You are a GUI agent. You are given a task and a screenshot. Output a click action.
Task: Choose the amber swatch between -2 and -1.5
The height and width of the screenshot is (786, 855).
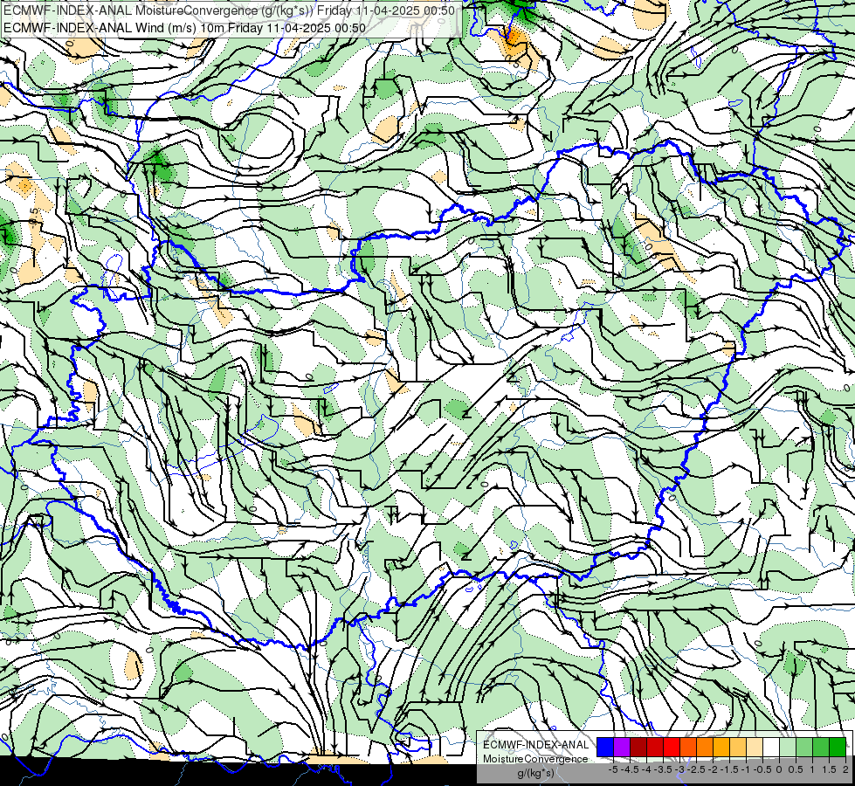click(x=721, y=747)
